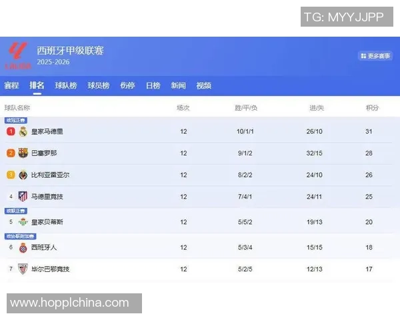Click the 西班牙甲级联赛 title

(70, 51)
